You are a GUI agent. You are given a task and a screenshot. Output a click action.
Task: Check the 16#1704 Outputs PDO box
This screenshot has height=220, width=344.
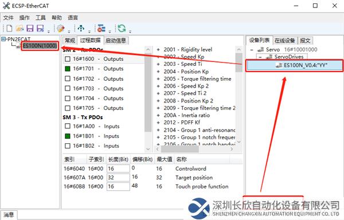(x=68, y=99)
